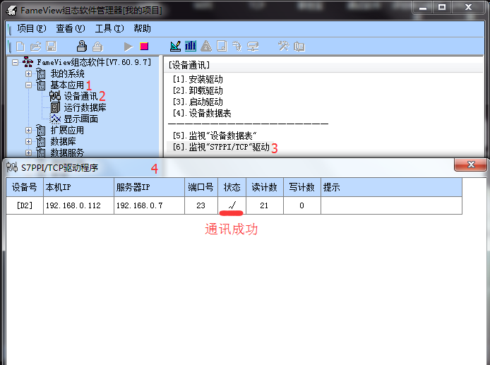Click the ruler-and-chart design toolbar icon

click(x=176, y=47)
